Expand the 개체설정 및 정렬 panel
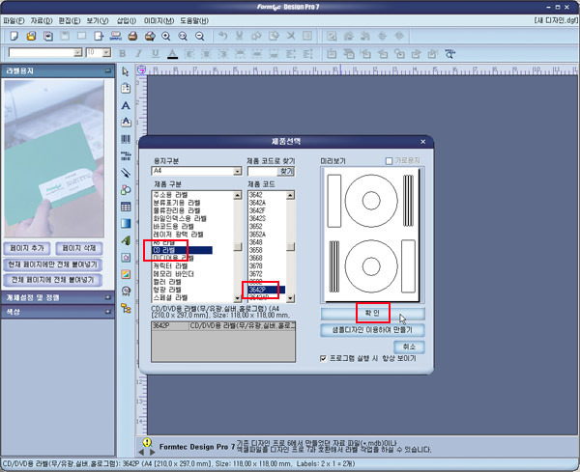580x472 pixels. [x=108, y=297]
